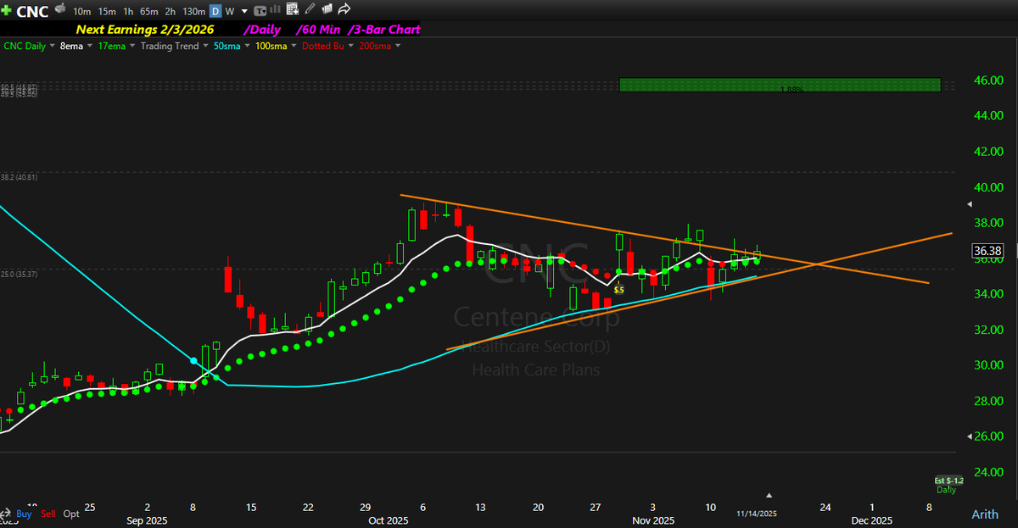This screenshot has width=1018, height=528.
Task: Open the 200sma indicator dropdown
Action: point(399,46)
